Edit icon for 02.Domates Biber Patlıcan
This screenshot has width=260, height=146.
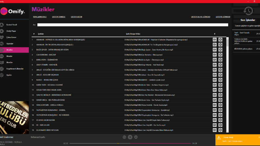pos(214,130)
